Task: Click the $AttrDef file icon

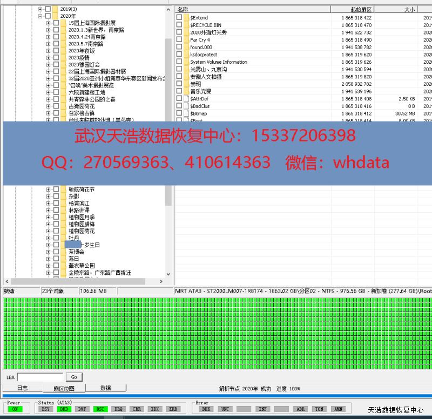Action: 186,99
